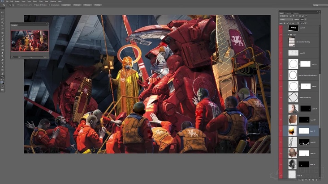Open the Overlay blend mode dropdown
328x184 pixels.
(x=286, y=20)
